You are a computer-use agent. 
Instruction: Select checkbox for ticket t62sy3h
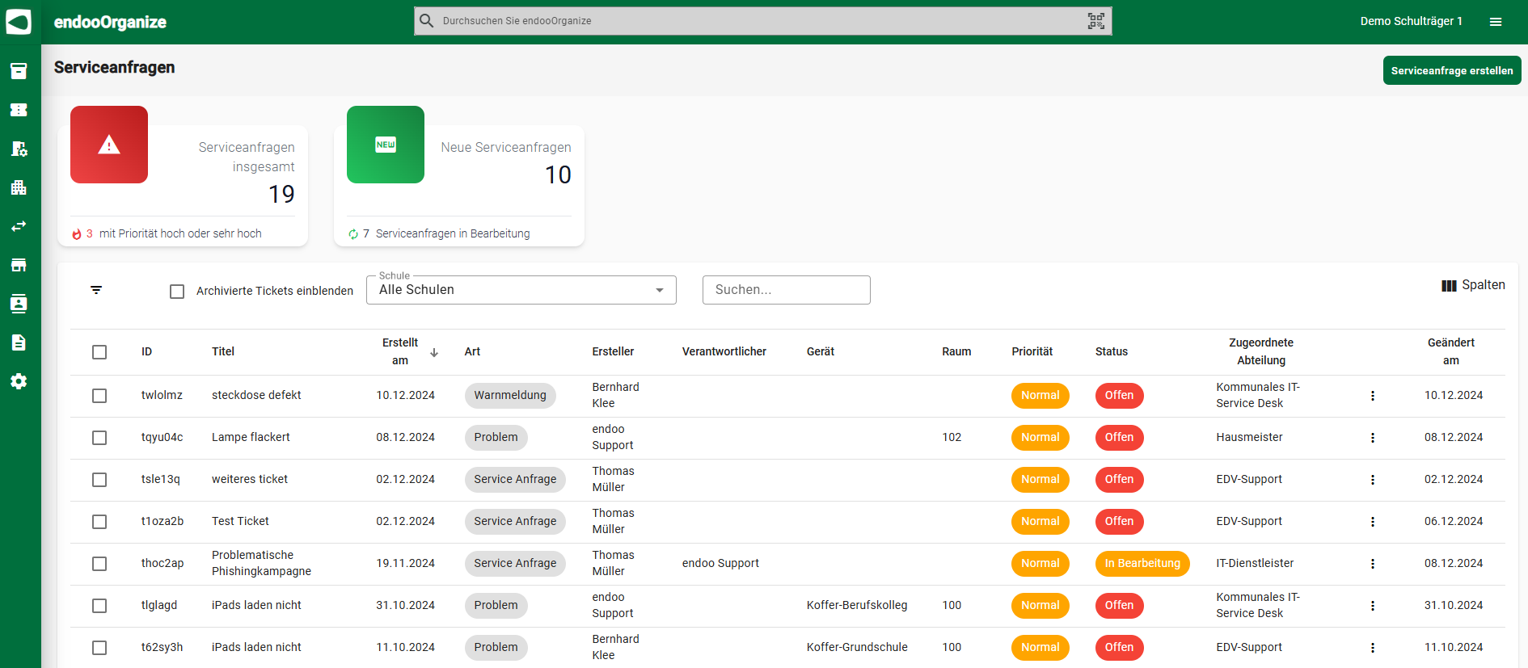pos(99,648)
